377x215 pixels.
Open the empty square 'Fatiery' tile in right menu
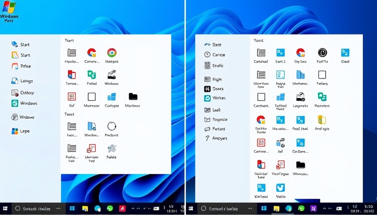click(322, 78)
